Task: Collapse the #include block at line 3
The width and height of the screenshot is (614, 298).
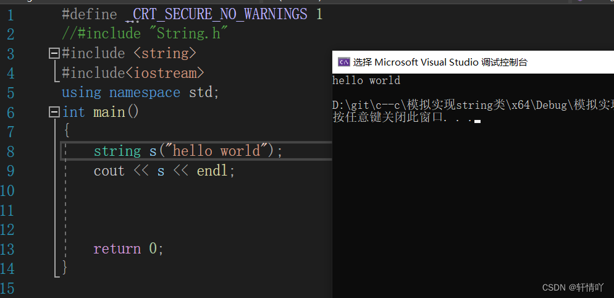Action: click(x=54, y=53)
